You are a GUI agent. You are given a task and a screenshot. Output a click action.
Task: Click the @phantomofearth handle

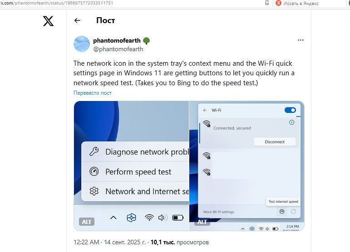click(118, 49)
